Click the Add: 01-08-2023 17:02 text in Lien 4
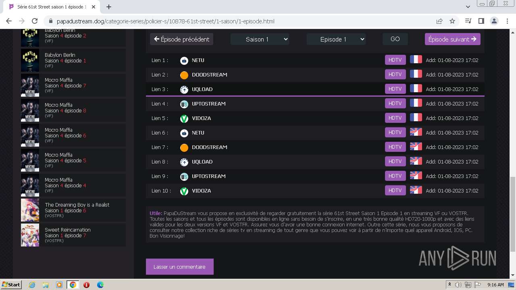 point(452,104)
